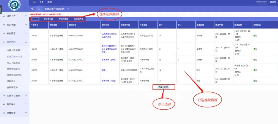Switch to the 专业核心课 tab
Image resolution: width=278 pixels, height=124 pixels.
(x=48, y=19)
